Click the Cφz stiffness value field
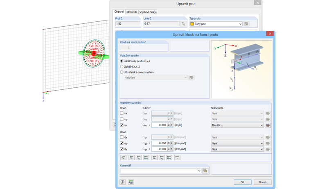 point(159,149)
